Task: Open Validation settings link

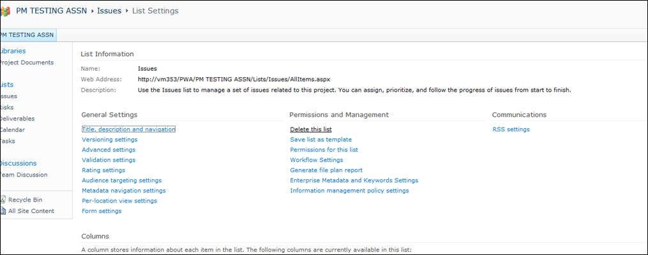Action: pyautogui.click(x=109, y=160)
